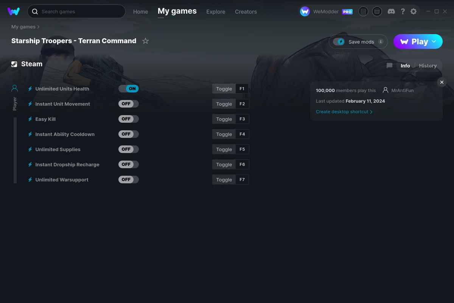Click the lightning icon beside Unlimited Units Health
The width and height of the screenshot is (454, 303).
point(30,89)
